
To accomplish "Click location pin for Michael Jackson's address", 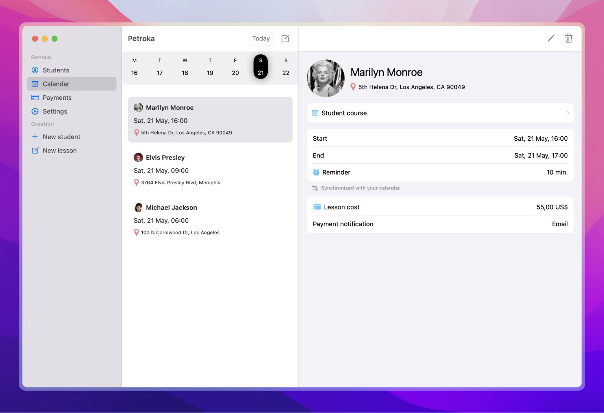I will [x=136, y=233].
